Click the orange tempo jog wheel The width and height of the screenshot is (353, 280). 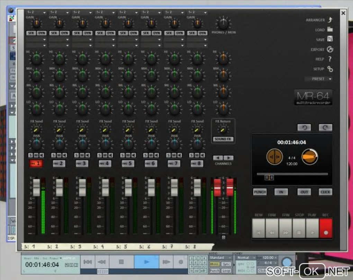(310, 157)
